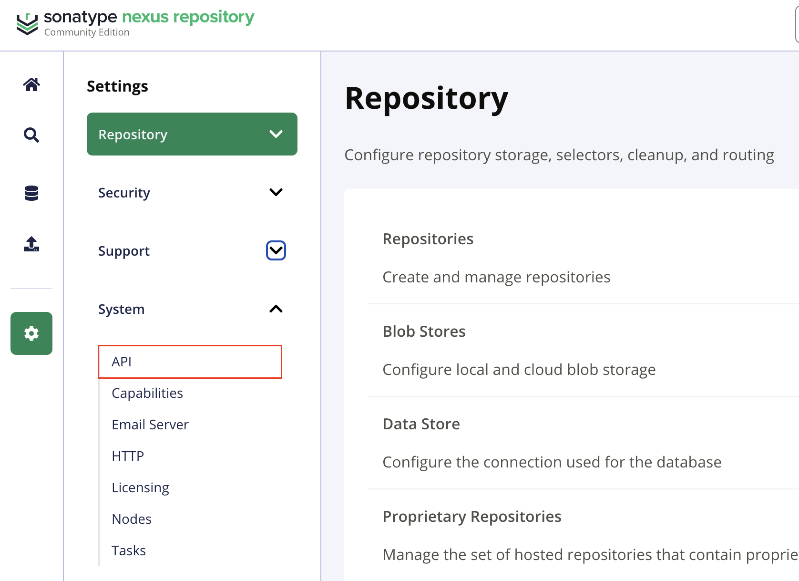This screenshot has height=581, width=799.
Task: Open the Repositories link
Action: click(428, 239)
